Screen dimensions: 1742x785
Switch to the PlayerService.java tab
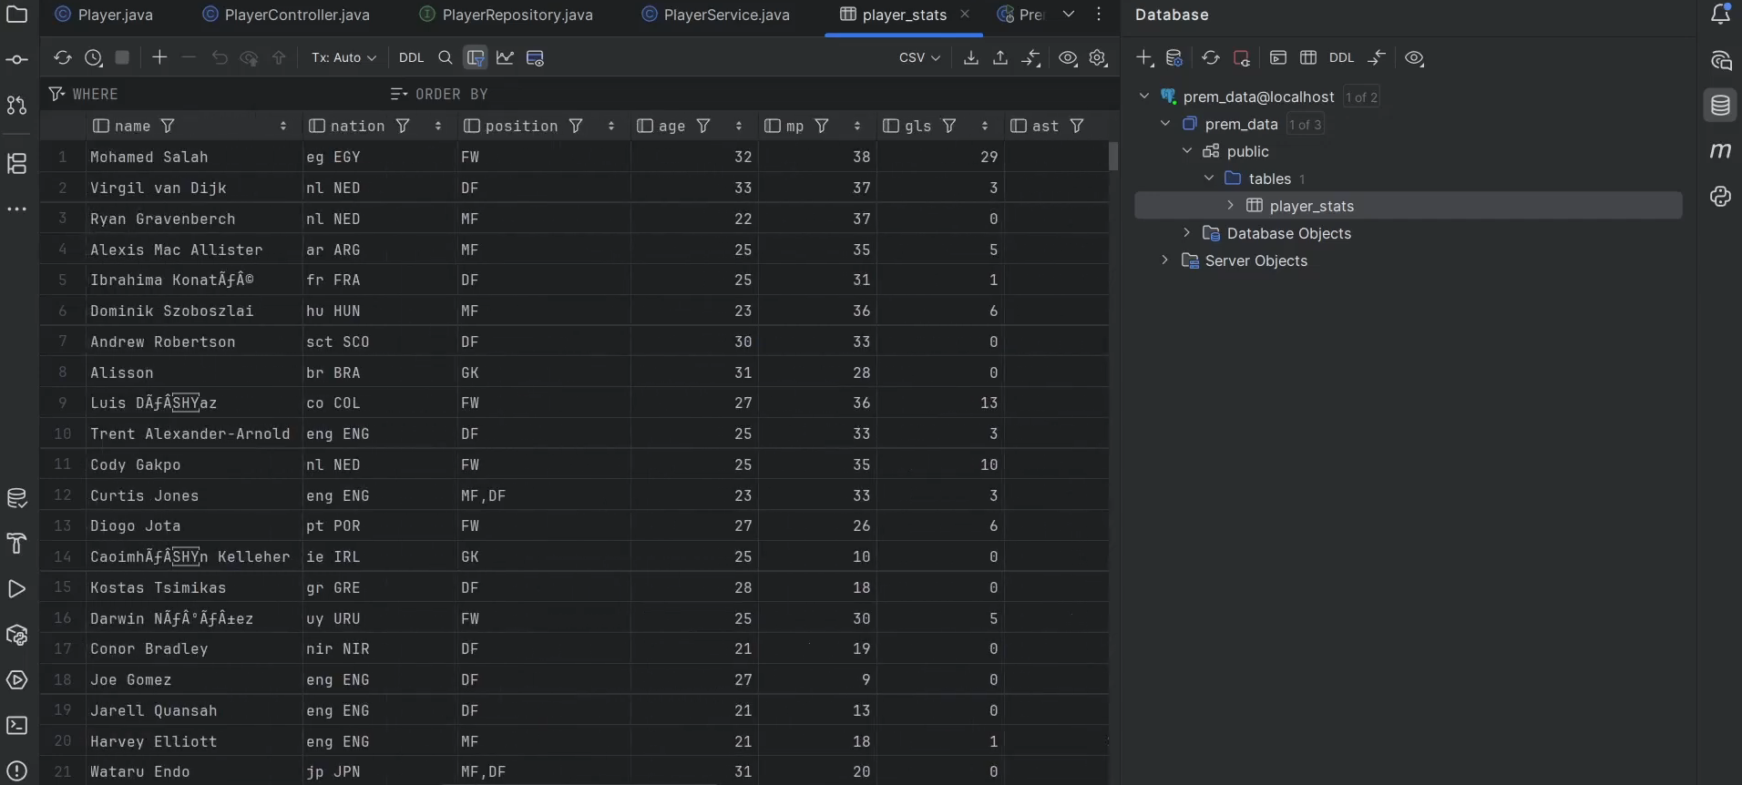click(725, 15)
